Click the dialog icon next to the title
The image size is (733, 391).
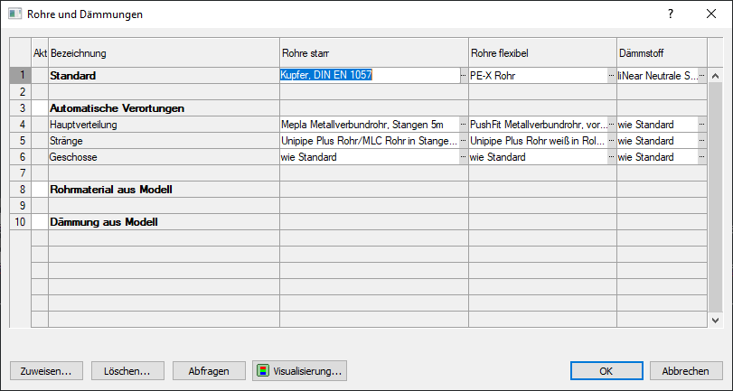point(15,14)
